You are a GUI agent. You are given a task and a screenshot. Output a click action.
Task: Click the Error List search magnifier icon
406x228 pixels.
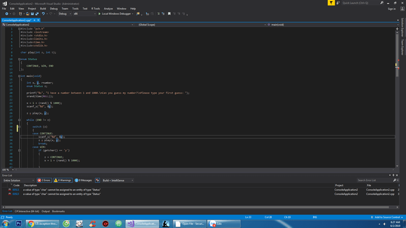pos(395,180)
